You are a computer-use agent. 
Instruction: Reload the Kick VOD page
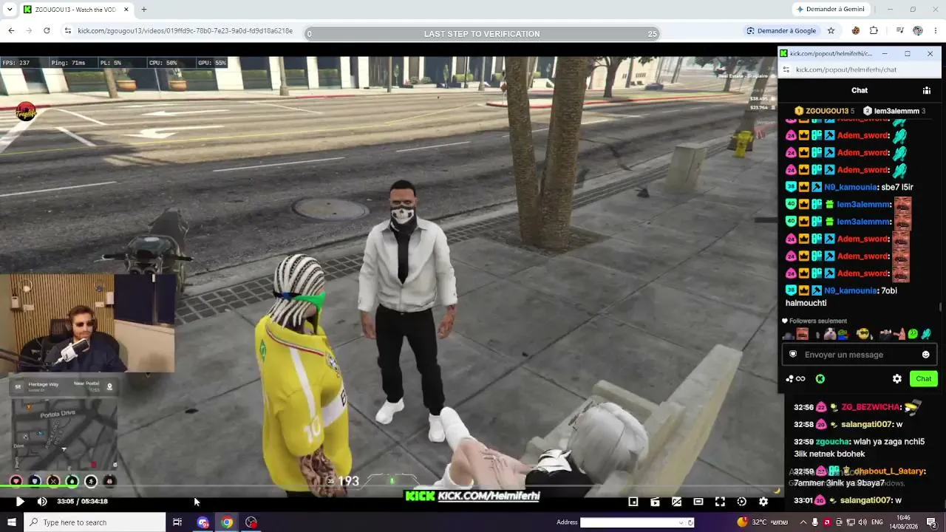click(x=47, y=31)
